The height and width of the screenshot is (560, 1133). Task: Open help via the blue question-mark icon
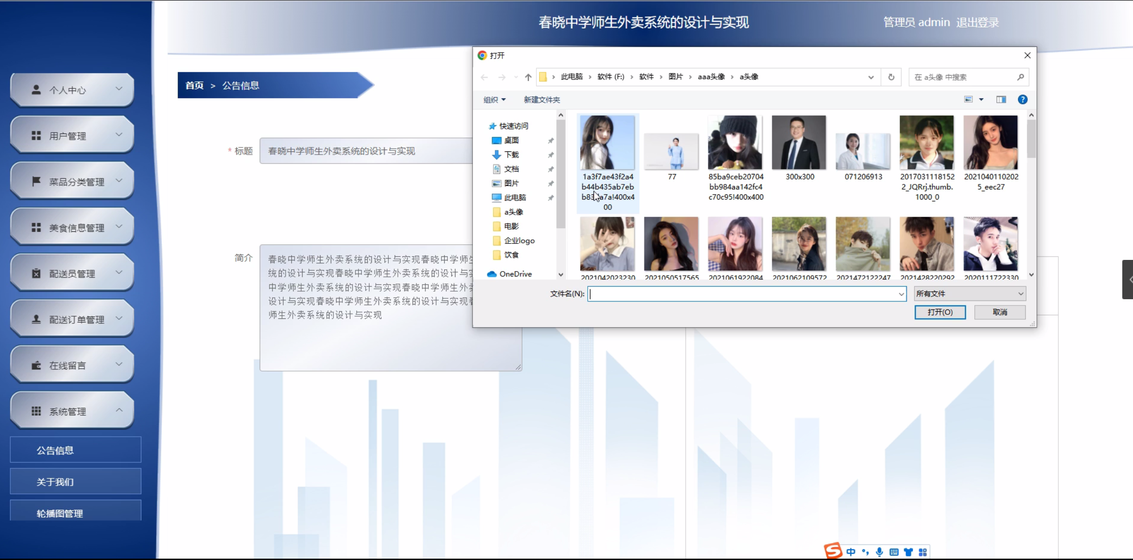tap(1022, 100)
